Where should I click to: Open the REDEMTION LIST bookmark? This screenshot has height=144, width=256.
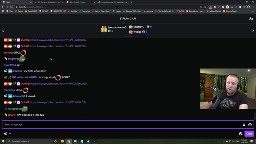(x=58, y=11)
